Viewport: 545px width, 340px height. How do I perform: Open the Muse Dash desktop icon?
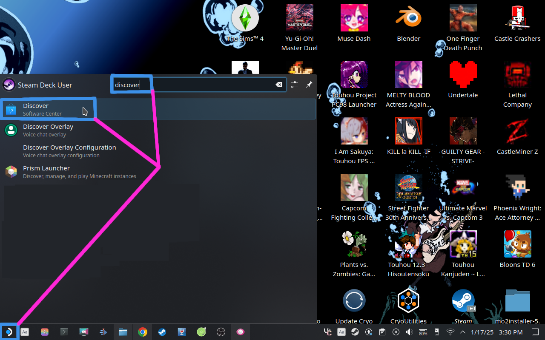(x=354, y=23)
